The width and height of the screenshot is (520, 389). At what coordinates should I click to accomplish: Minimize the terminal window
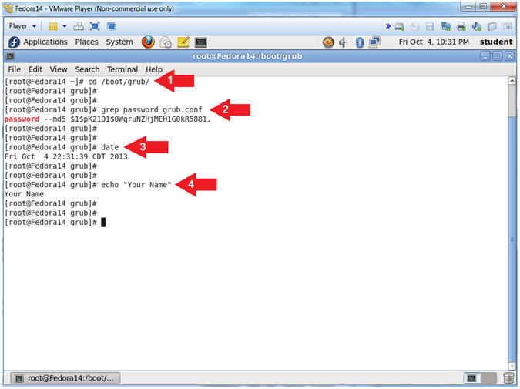pos(485,56)
